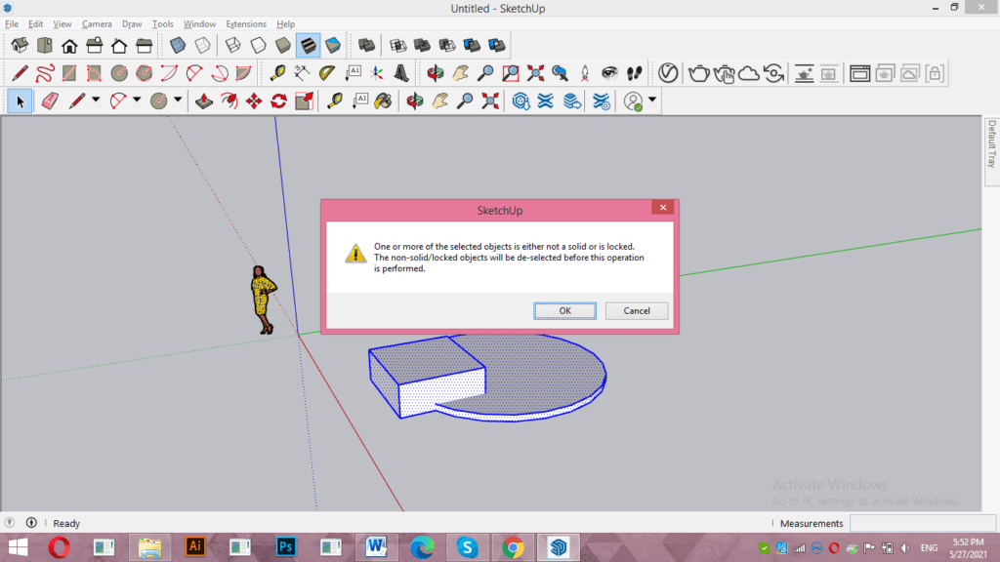Enable the Look Around eye tool
The width and height of the screenshot is (1000, 562).
click(610, 72)
